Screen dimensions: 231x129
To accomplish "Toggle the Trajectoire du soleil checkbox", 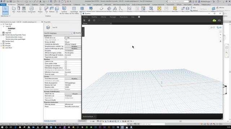I will (66, 57).
